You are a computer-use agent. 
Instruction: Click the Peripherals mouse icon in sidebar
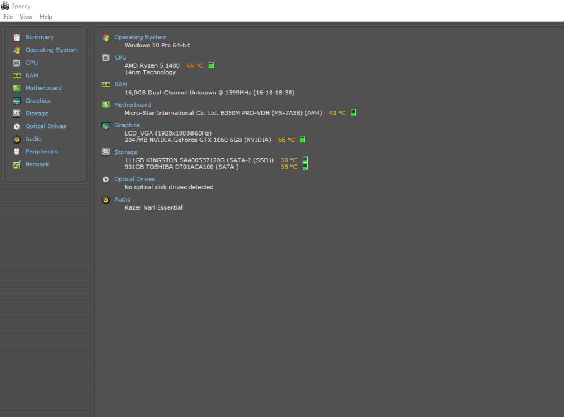point(17,152)
